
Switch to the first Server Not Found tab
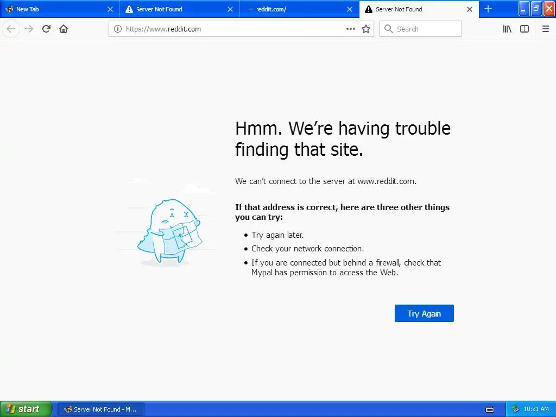tap(179, 9)
